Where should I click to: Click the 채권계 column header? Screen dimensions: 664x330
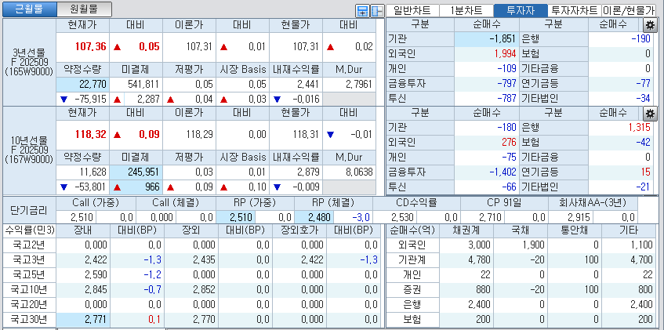(466, 231)
